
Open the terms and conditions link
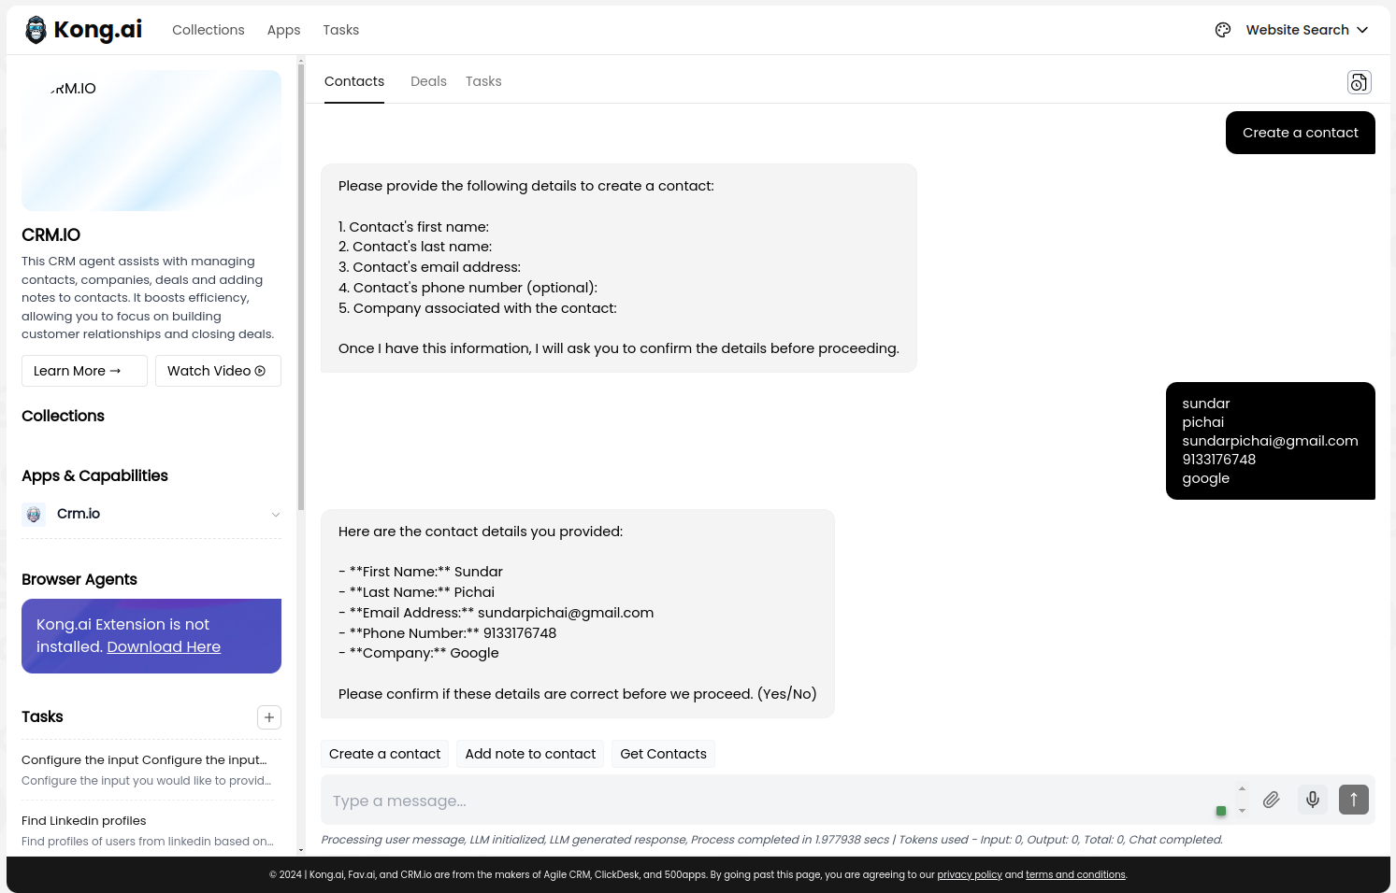(x=1075, y=875)
